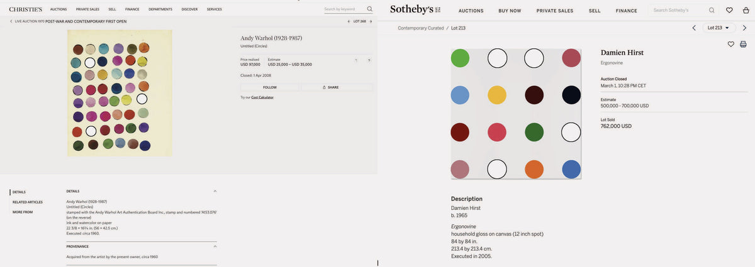Image resolution: width=755 pixels, height=267 pixels.
Task: Click the Hirst Ergonovine artwork image
Action: [516, 114]
